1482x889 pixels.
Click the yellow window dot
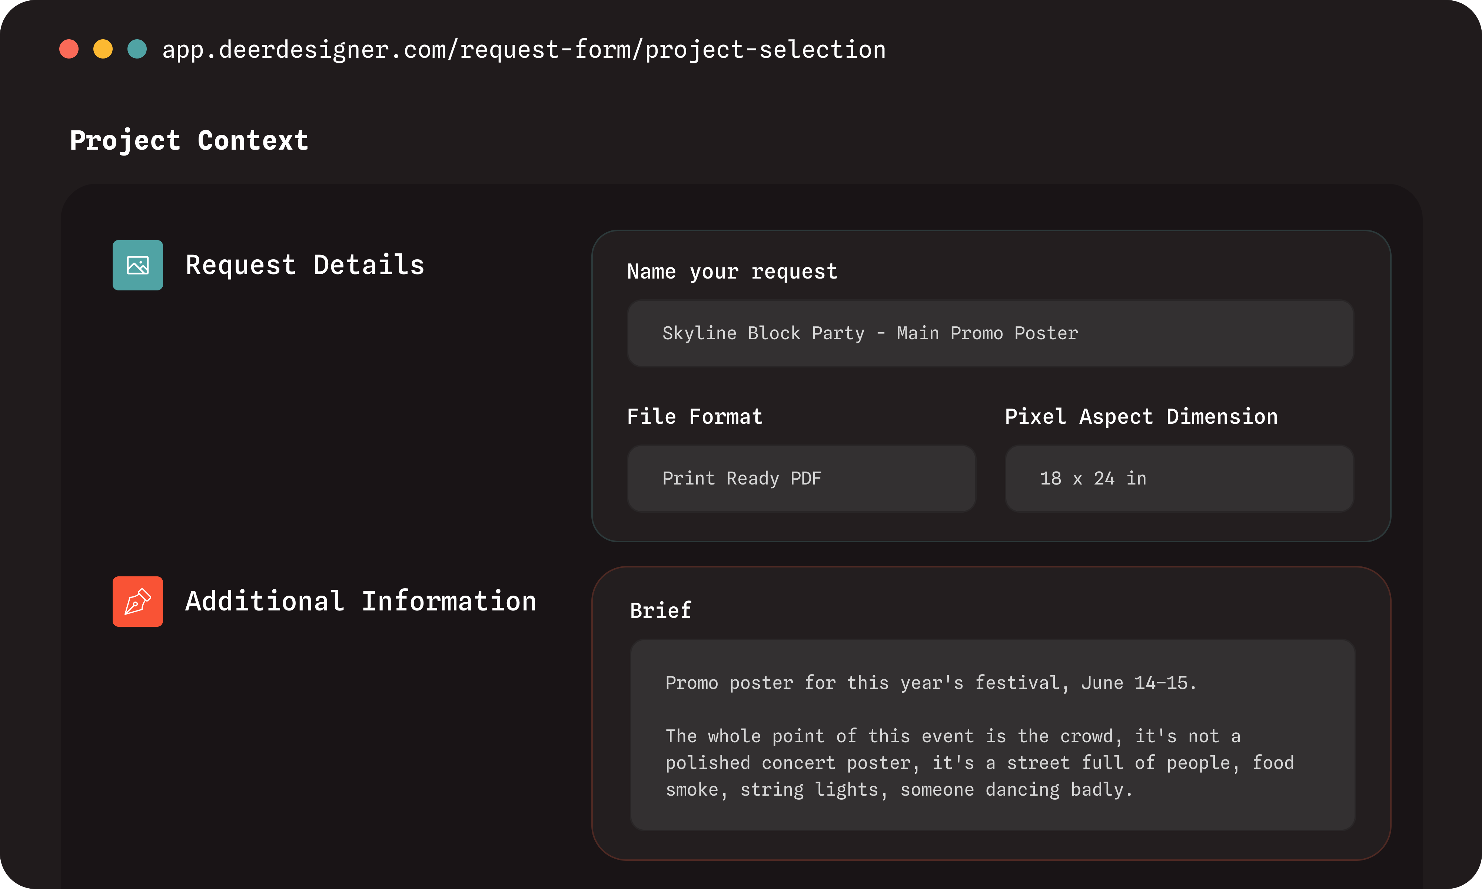(103, 49)
